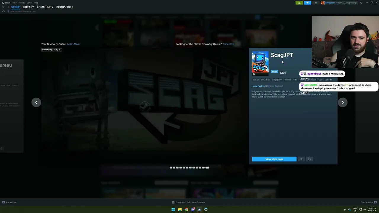This screenshot has height=213, width=379.
Task: Click the ENG US language indicator
Action: tap(355, 209)
